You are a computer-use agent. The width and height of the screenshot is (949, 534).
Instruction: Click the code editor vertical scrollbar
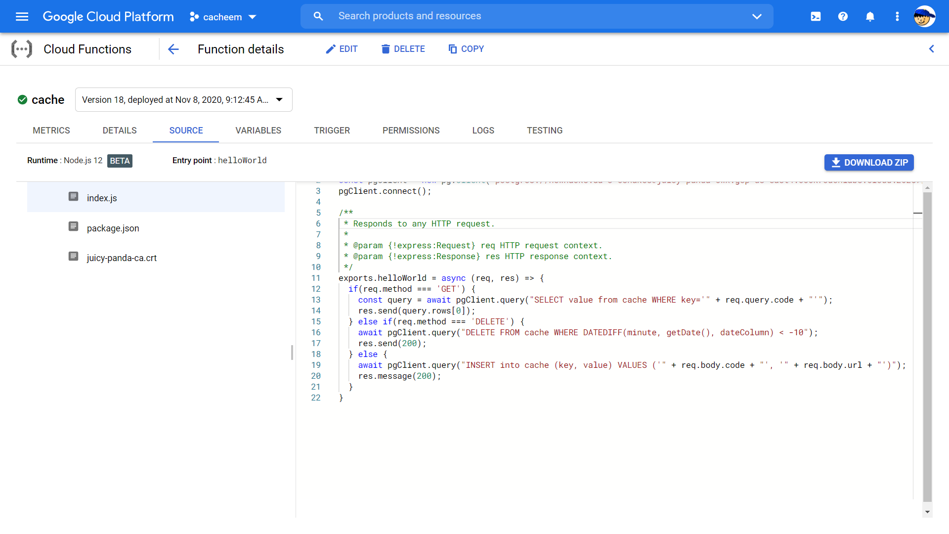pos(927,346)
